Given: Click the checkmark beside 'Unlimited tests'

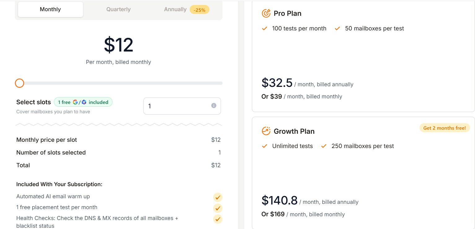Looking at the screenshot, I should pyautogui.click(x=265, y=146).
